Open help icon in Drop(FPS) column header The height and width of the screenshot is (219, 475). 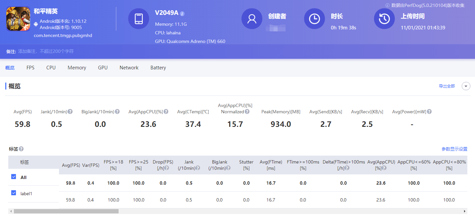167,168
